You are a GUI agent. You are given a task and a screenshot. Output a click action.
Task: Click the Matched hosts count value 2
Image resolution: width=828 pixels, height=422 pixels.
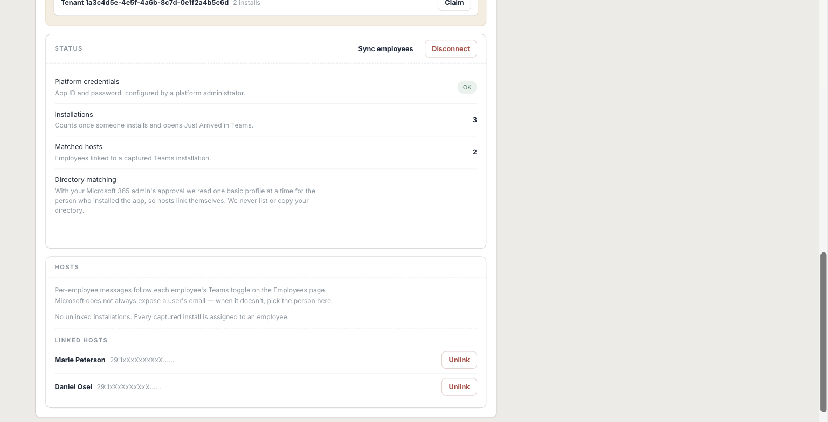pos(475,152)
